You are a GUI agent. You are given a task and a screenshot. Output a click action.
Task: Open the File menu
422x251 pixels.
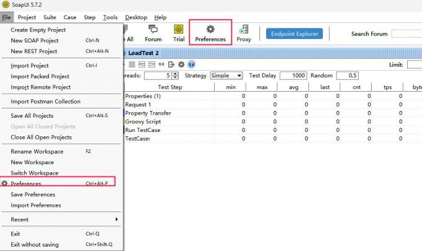click(x=6, y=17)
